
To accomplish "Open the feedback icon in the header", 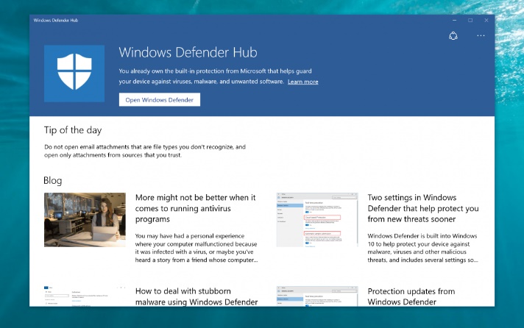I will coord(453,36).
